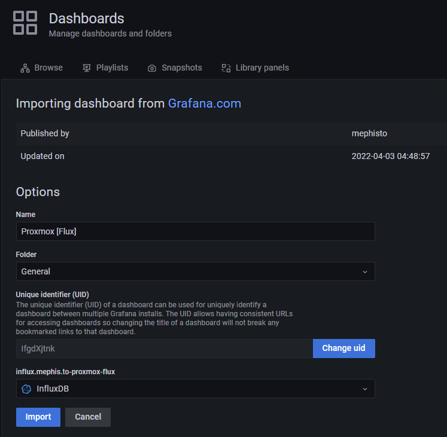Click the Snapshots camera icon
447x437 pixels.
point(152,68)
